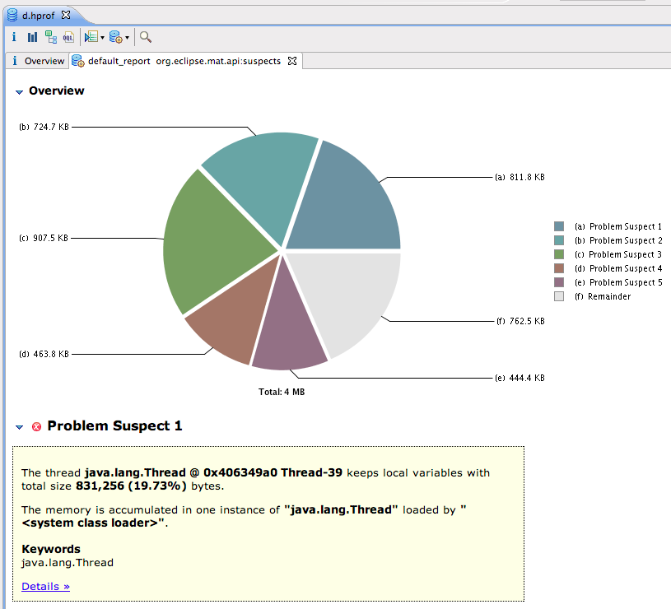Open the Details link
Screen dimensions: 671x609
45,586
